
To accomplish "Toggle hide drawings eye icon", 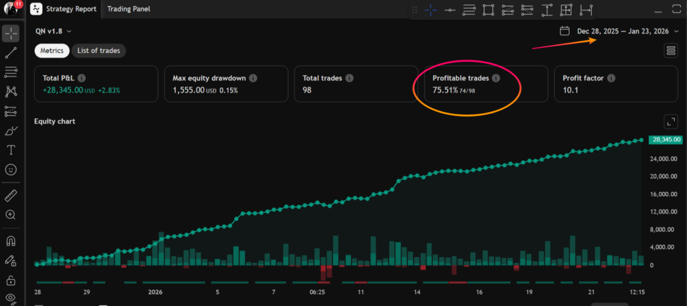I will (11, 298).
